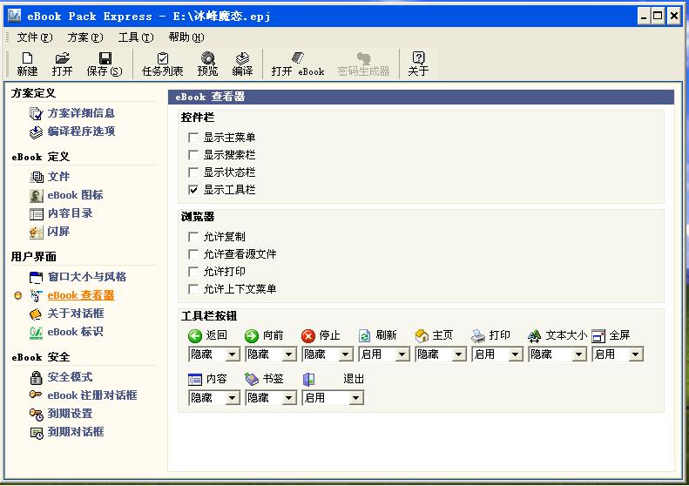
Task: Click the 文本大小 text size icon
Action: (x=534, y=336)
